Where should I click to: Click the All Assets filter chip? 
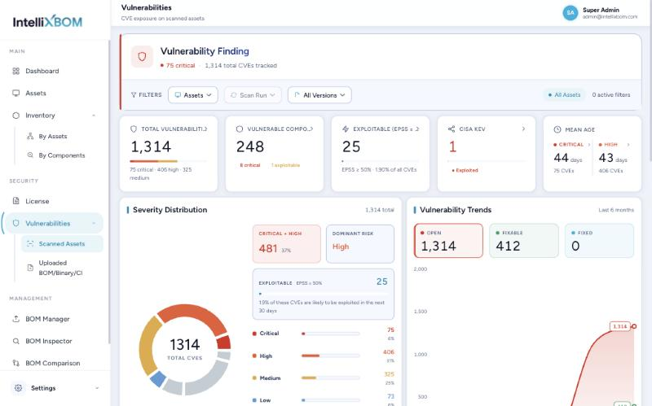(564, 94)
